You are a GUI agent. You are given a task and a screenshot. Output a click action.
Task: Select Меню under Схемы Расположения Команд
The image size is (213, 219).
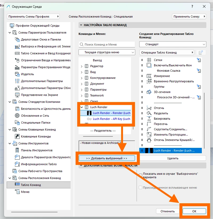25,192
